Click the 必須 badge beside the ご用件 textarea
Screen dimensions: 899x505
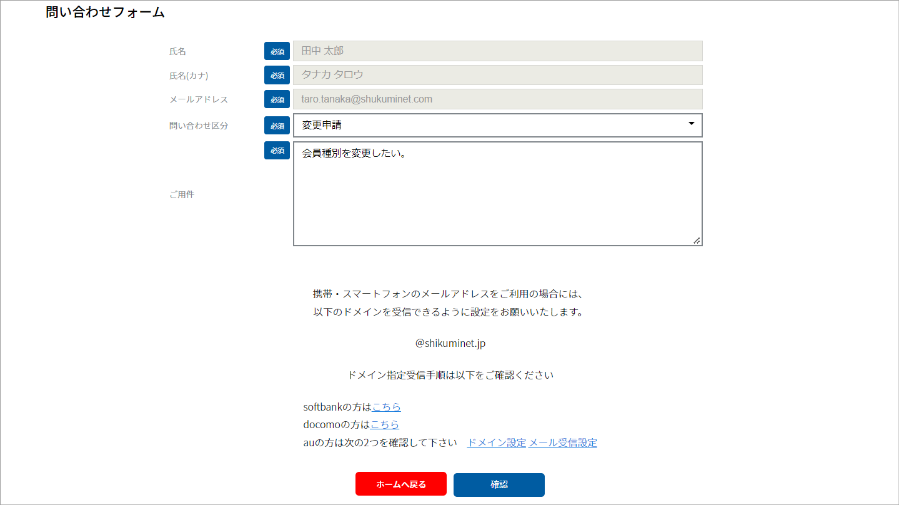tap(277, 151)
